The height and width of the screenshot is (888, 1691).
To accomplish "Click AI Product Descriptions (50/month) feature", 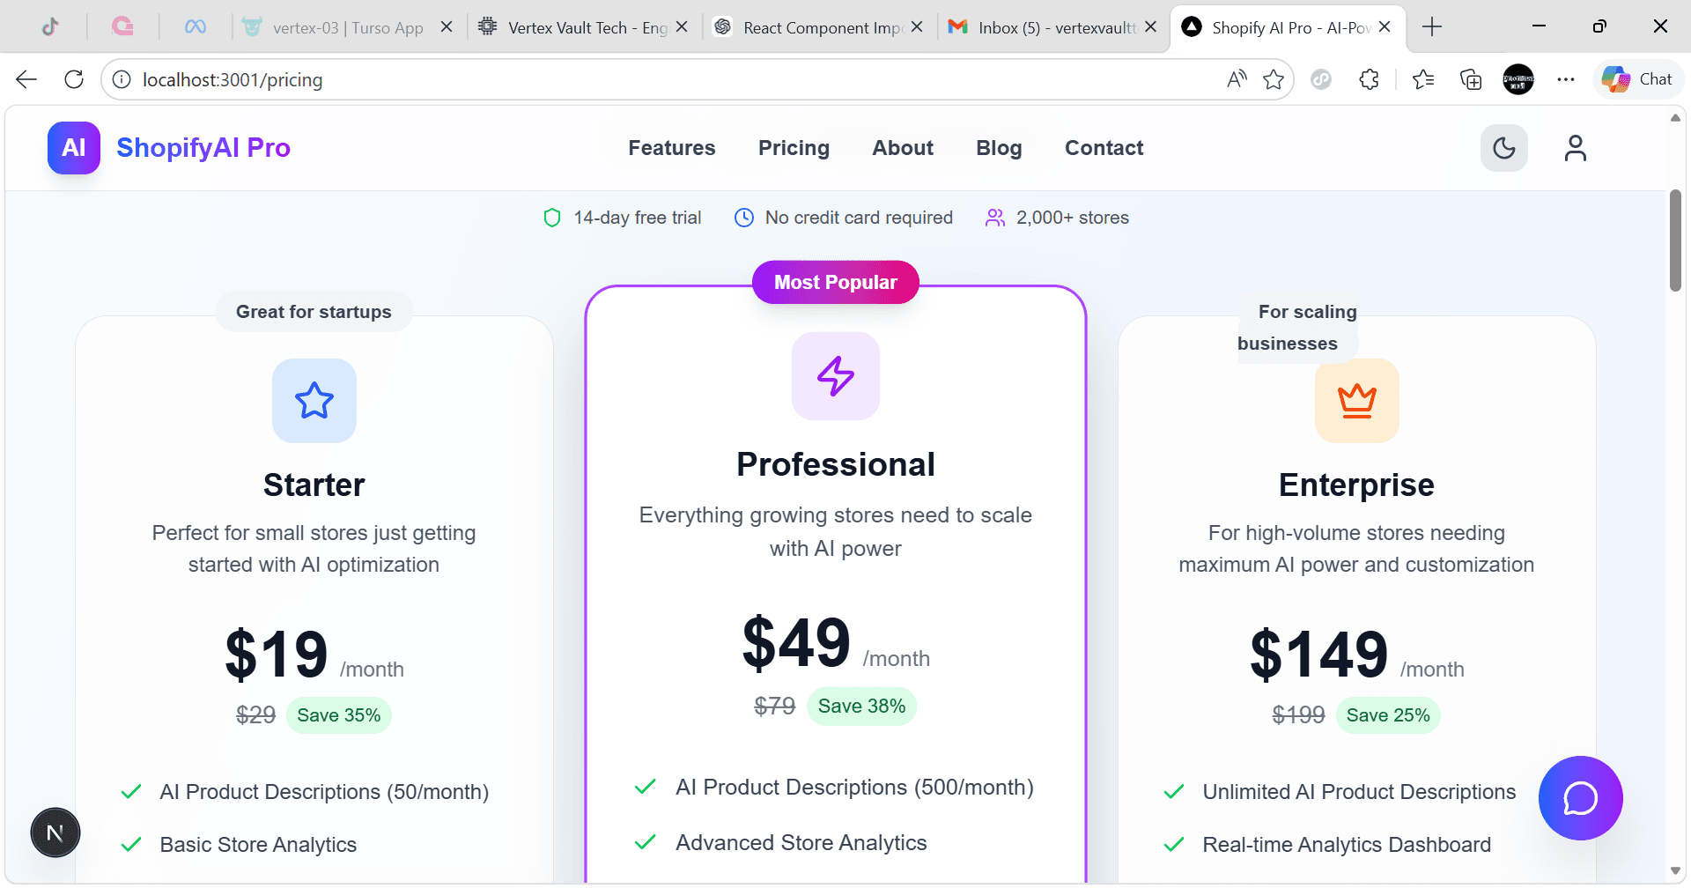I will click(324, 792).
